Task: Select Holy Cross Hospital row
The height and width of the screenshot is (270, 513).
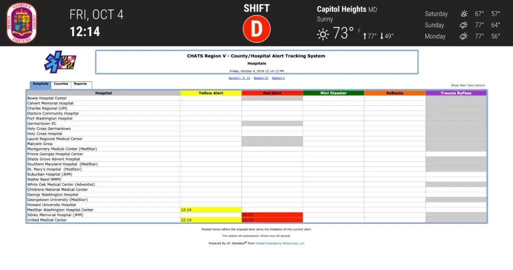Action: [256, 133]
